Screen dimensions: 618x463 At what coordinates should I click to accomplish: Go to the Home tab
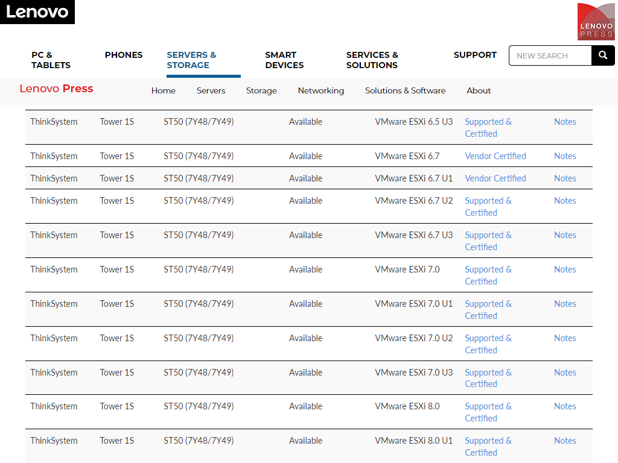[x=163, y=90]
